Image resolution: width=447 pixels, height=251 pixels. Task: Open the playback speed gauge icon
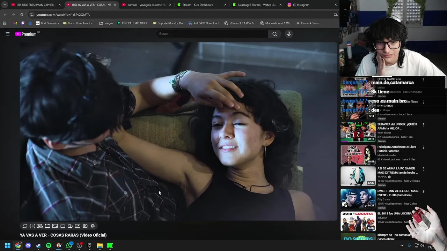[70, 226]
